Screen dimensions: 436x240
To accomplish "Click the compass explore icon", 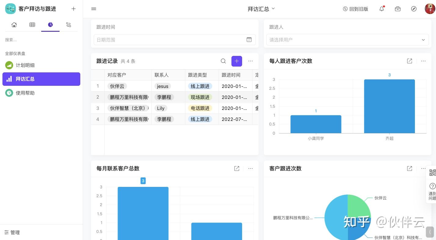I will pos(414,9).
